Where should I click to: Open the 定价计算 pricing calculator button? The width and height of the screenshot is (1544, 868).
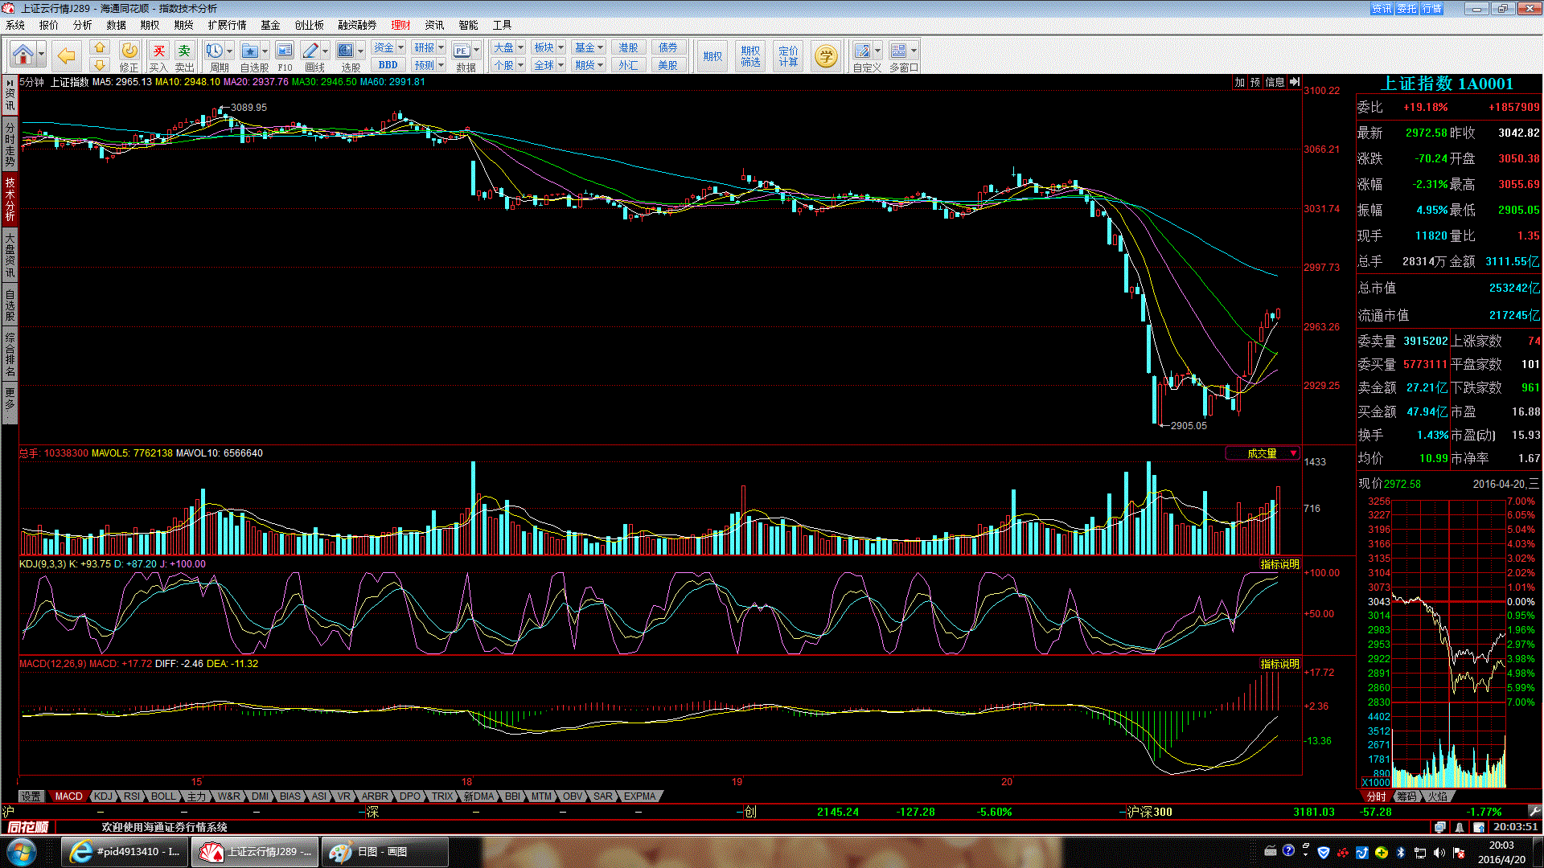[789, 56]
